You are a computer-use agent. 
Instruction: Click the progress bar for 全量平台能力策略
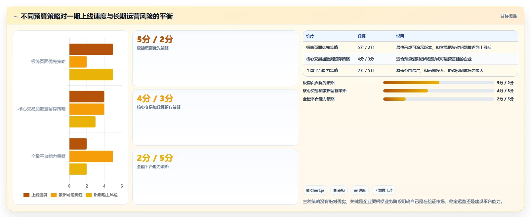438,99
